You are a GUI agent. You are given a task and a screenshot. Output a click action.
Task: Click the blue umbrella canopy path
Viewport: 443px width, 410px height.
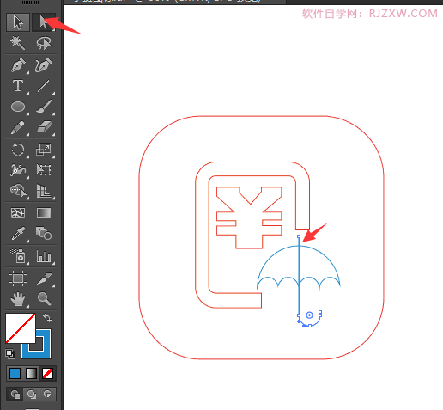click(x=299, y=246)
